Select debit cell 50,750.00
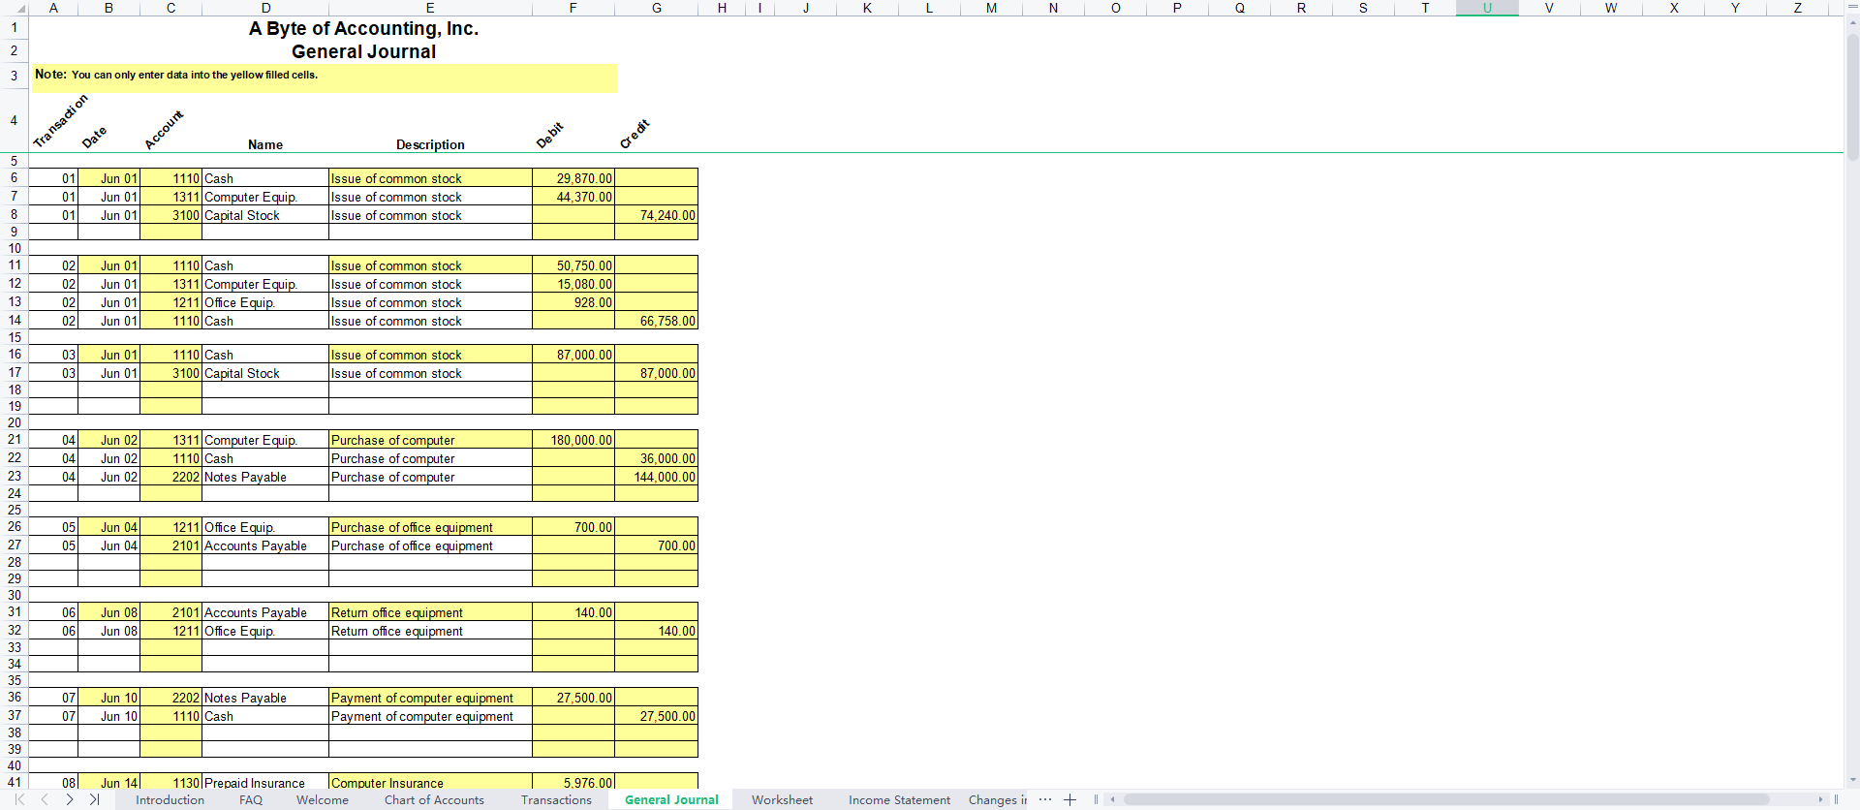1860x810 pixels. (573, 265)
